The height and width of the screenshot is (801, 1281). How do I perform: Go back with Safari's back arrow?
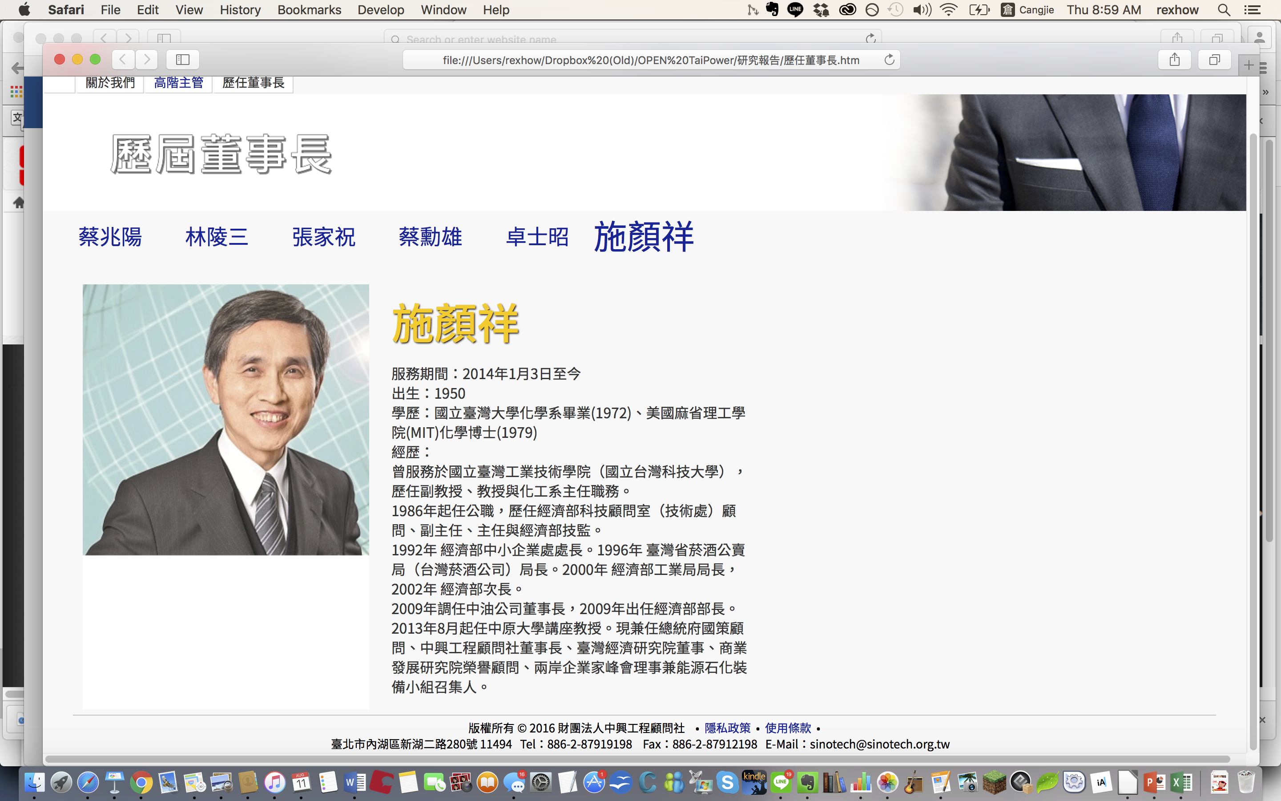pos(123,59)
